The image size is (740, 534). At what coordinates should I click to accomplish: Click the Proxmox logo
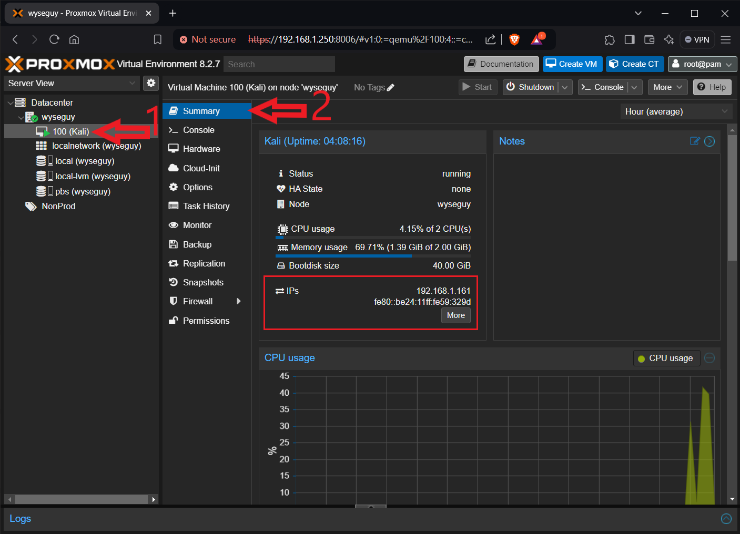(x=60, y=64)
